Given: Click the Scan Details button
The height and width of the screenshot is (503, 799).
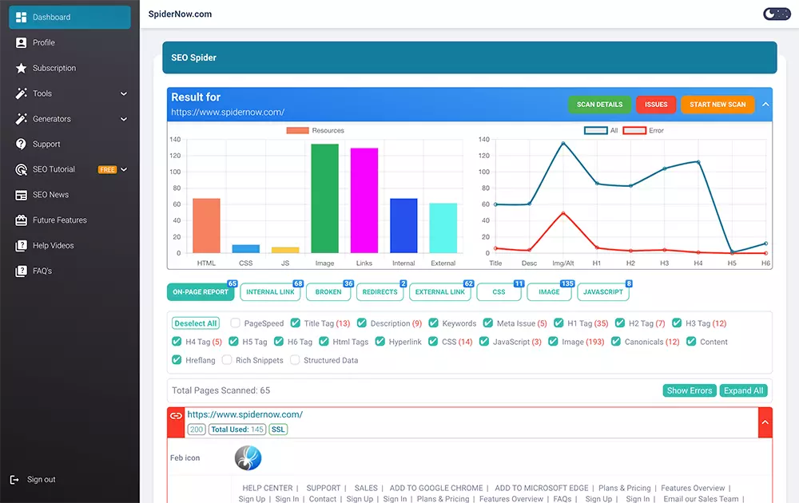Looking at the screenshot, I should pyautogui.click(x=599, y=105).
